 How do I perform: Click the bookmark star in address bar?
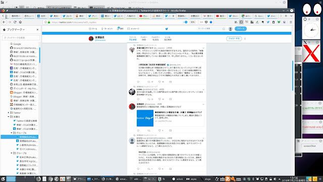[x=211, y=22]
